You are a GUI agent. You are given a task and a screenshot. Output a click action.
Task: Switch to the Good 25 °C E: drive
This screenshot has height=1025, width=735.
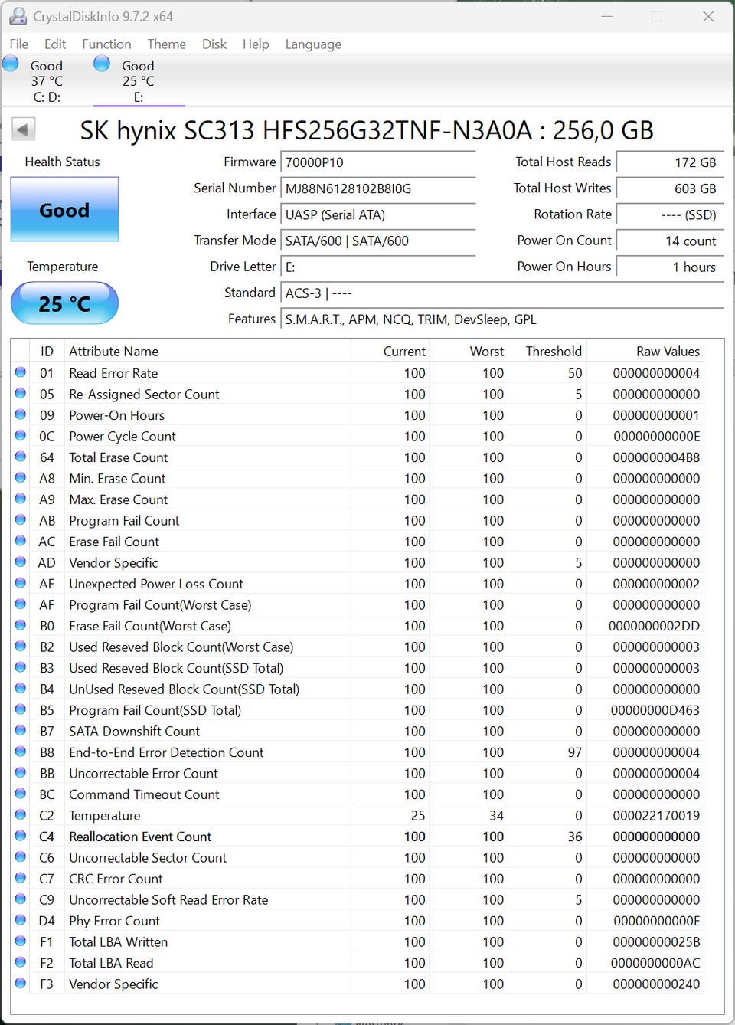(138, 80)
